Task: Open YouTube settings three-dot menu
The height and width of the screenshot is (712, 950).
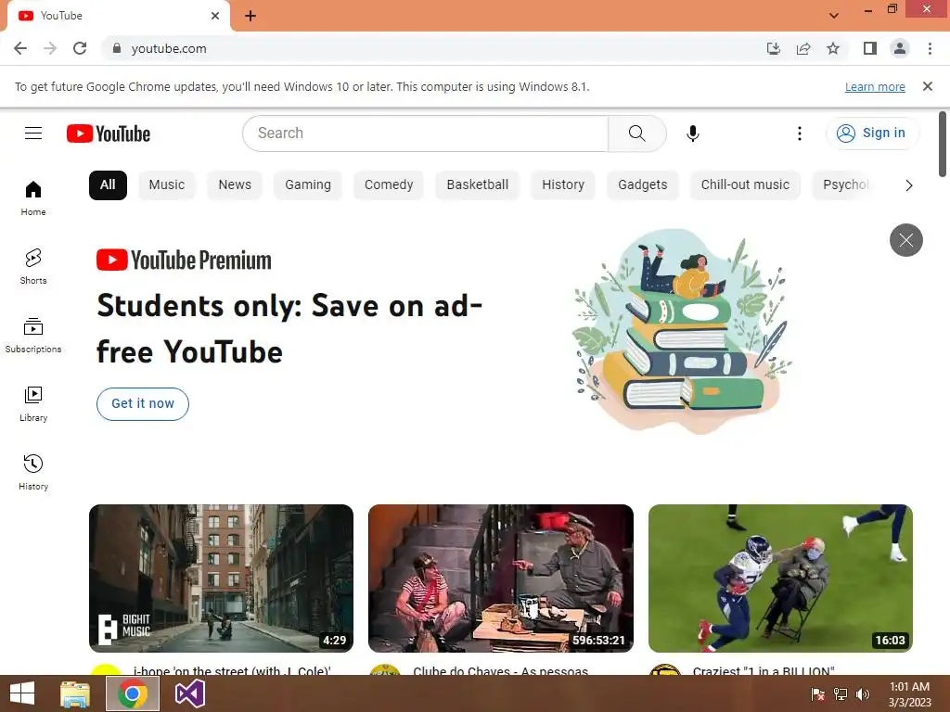Action: pyautogui.click(x=799, y=133)
